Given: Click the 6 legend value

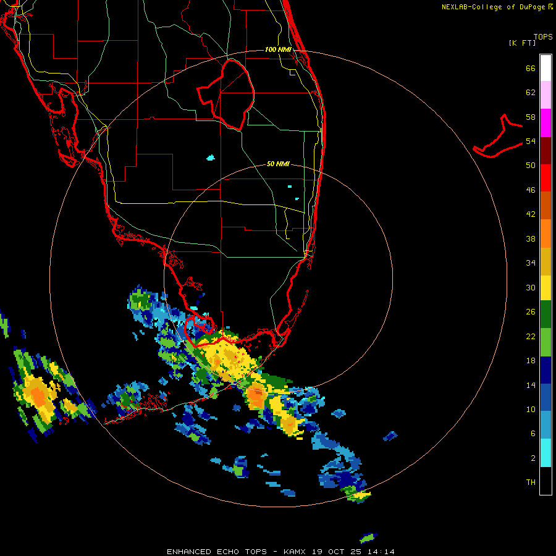Looking at the screenshot, I should (533, 434).
